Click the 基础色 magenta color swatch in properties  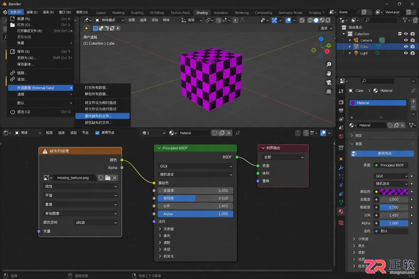pyautogui.click(x=394, y=192)
